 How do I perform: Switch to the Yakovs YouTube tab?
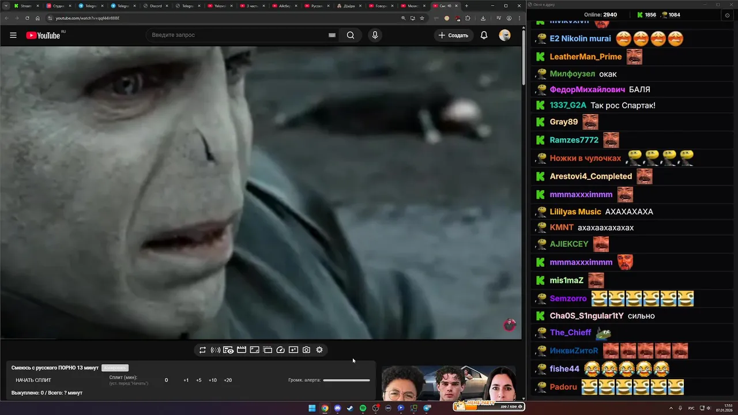pos(220,6)
